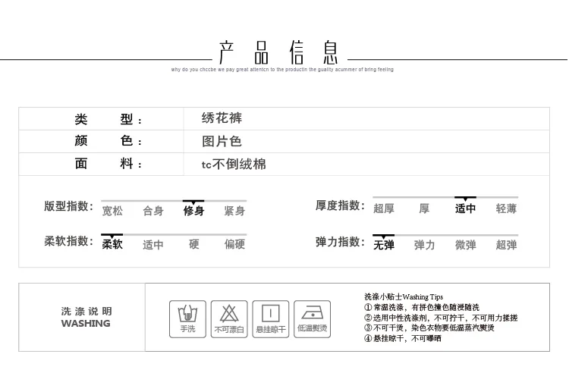569x373 pixels.
Task: Click the 产品信息 heading
Action: (278, 52)
